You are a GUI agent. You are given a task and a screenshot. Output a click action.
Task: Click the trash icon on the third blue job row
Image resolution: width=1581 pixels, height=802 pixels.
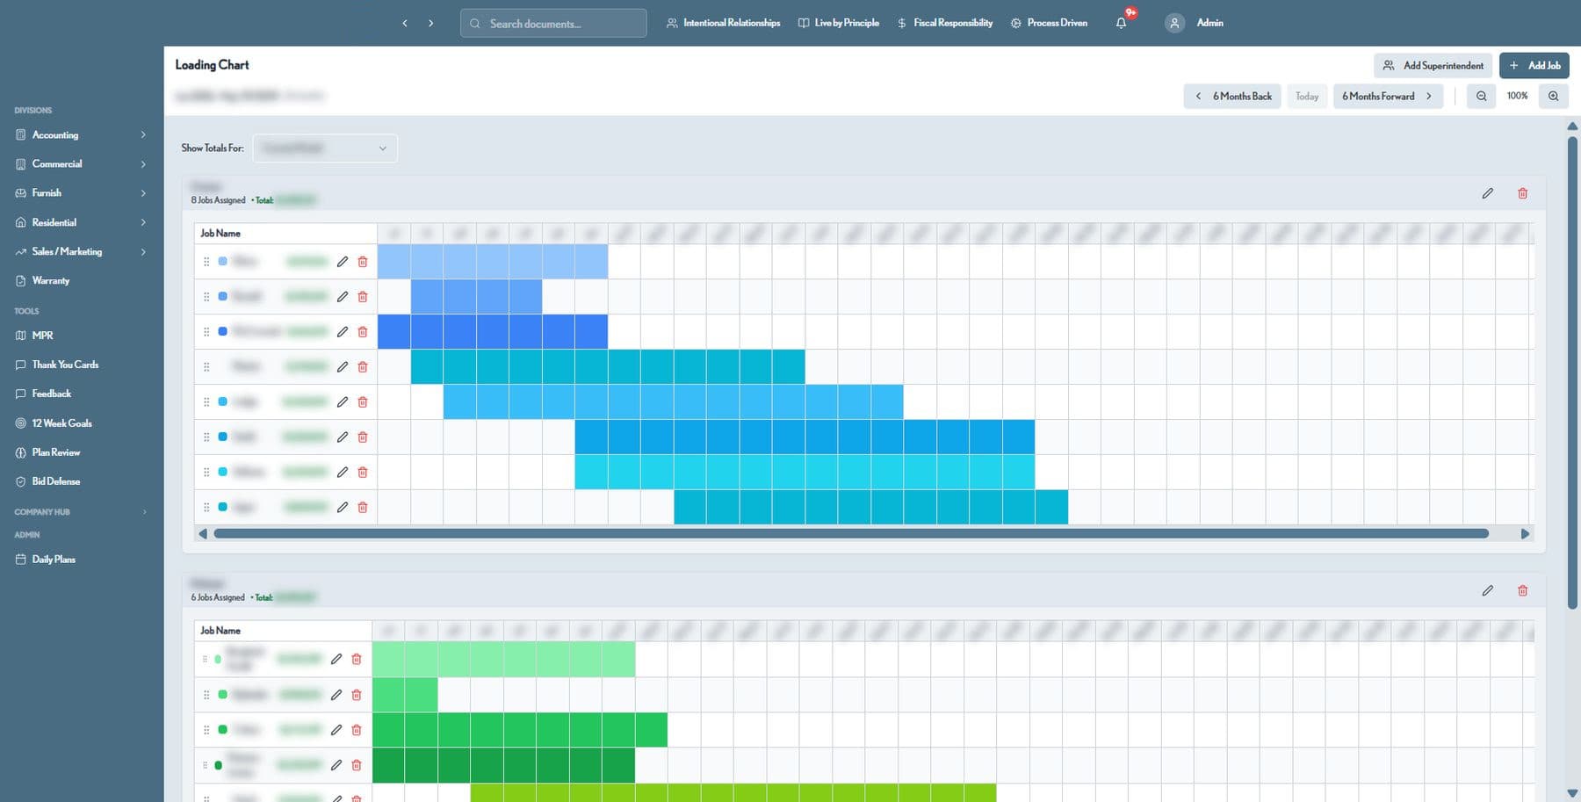363,332
